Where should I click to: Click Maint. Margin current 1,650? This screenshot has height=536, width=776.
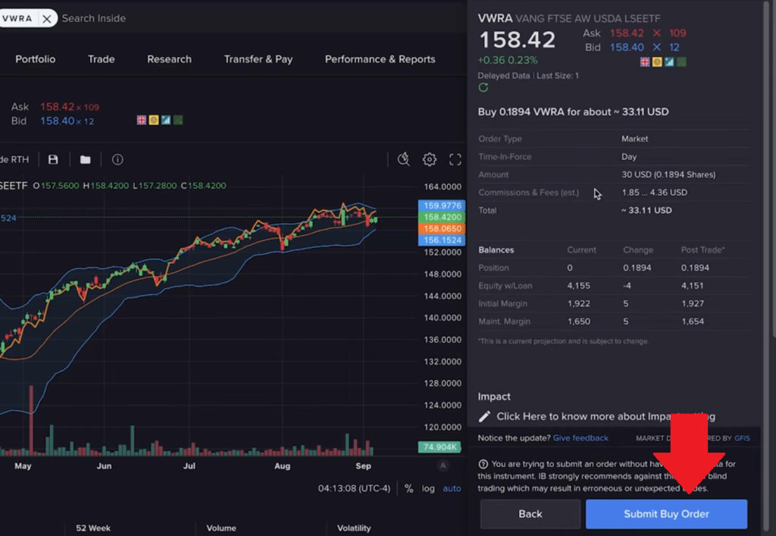[578, 321]
